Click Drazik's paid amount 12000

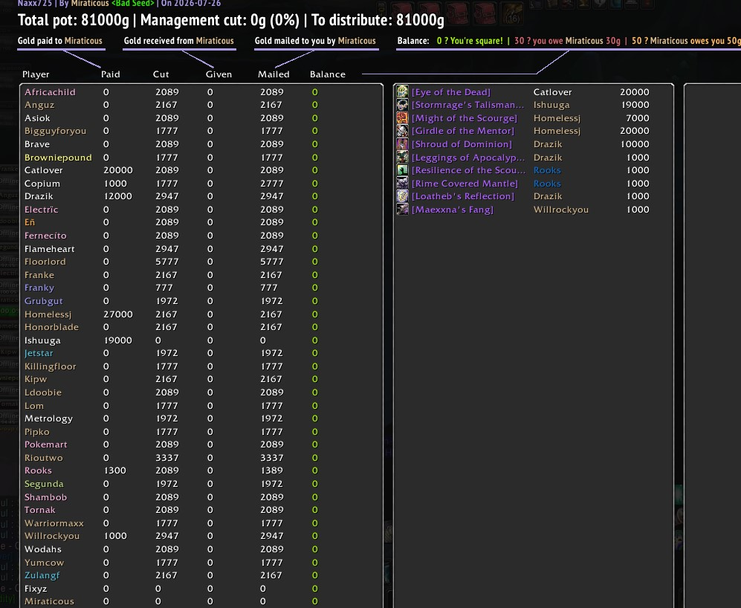click(118, 196)
